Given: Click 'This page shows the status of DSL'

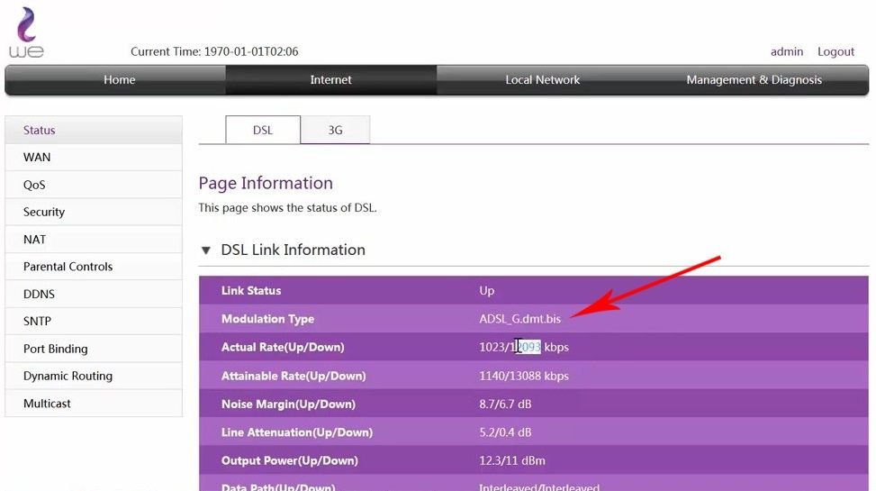Looking at the screenshot, I should pyautogui.click(x=288, y=208).
